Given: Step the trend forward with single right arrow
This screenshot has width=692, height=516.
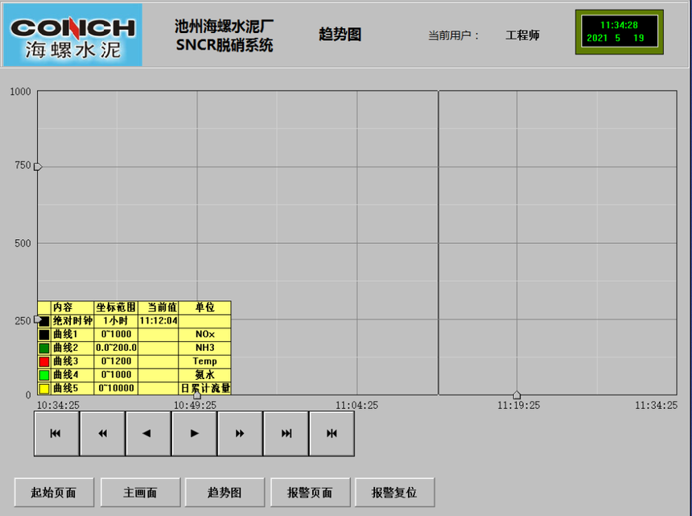Looking at the screenshot, I should [x=194, y=433].
